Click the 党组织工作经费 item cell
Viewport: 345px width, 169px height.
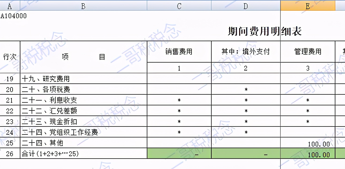pos(60,132)
